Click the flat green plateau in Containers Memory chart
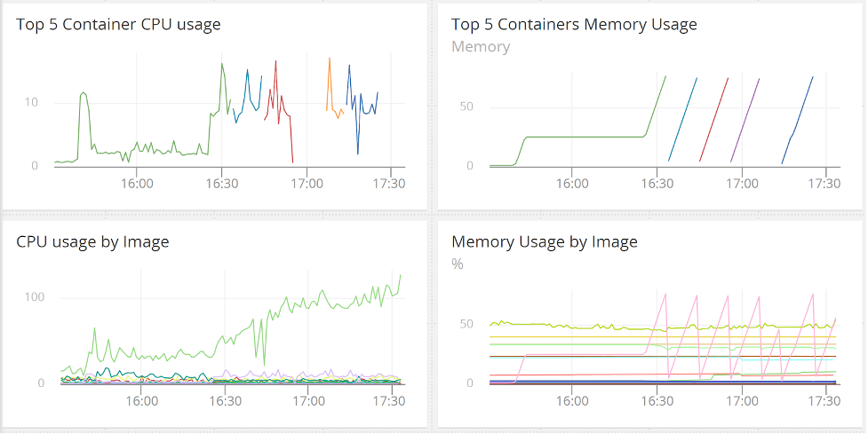 [x=584, y=137]
